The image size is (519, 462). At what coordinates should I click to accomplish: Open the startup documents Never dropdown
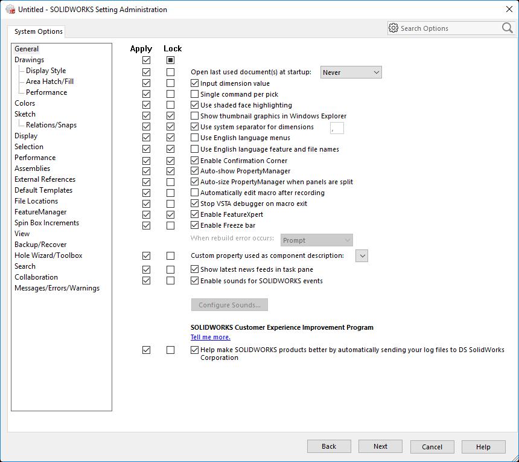point(351,72)
